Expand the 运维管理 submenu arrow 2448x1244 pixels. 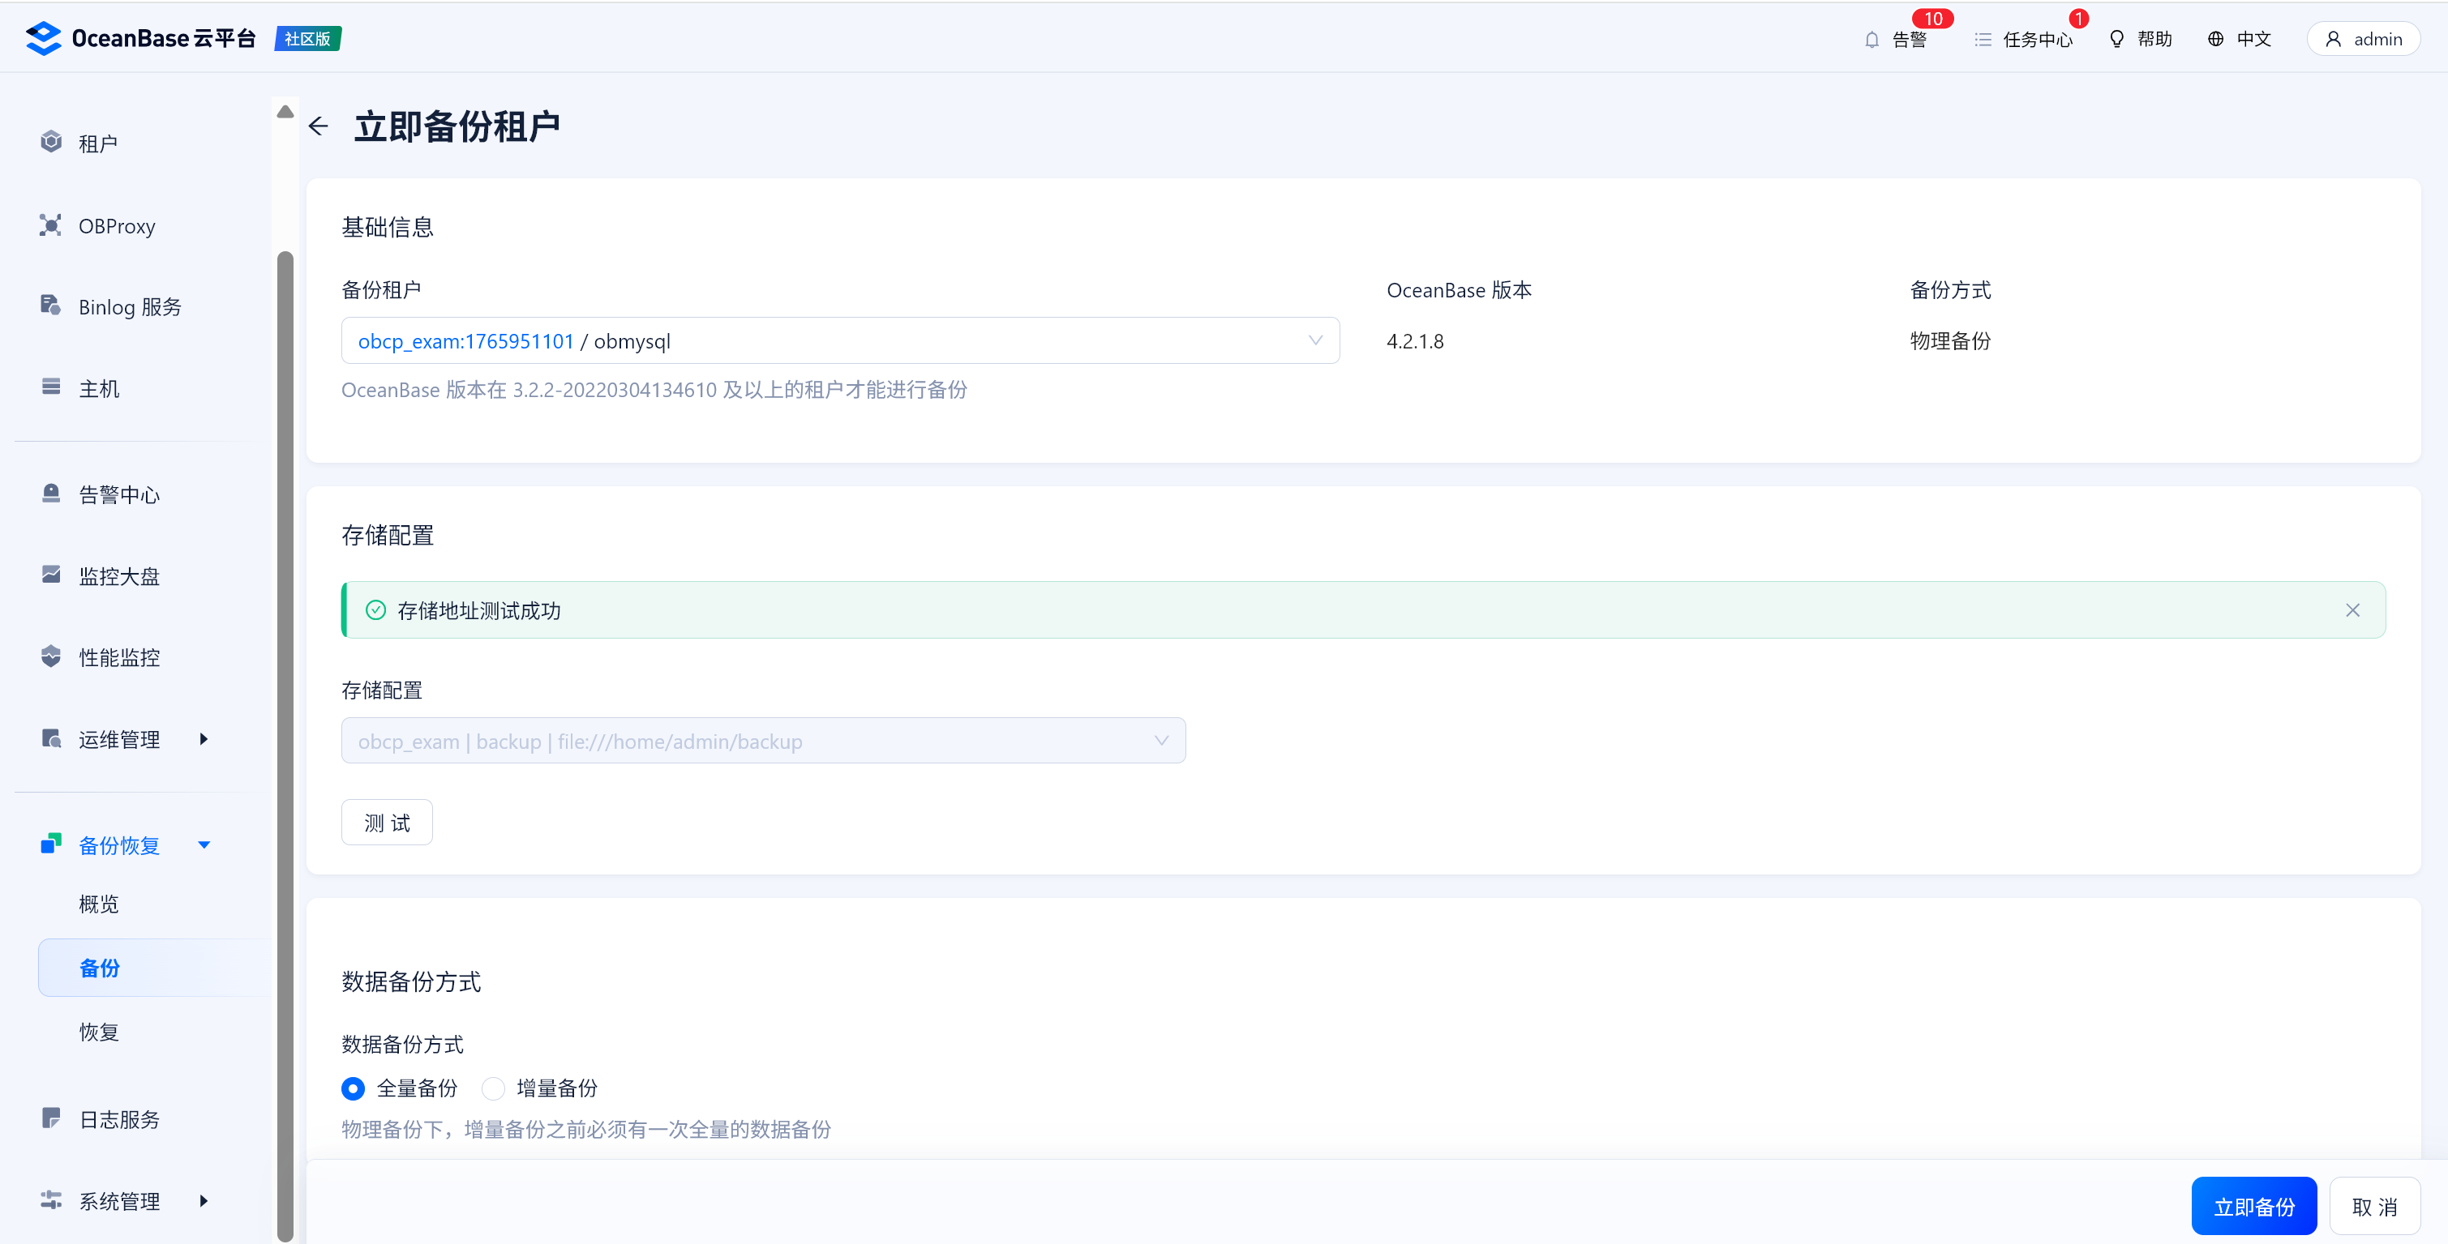(x=204, y=739)
